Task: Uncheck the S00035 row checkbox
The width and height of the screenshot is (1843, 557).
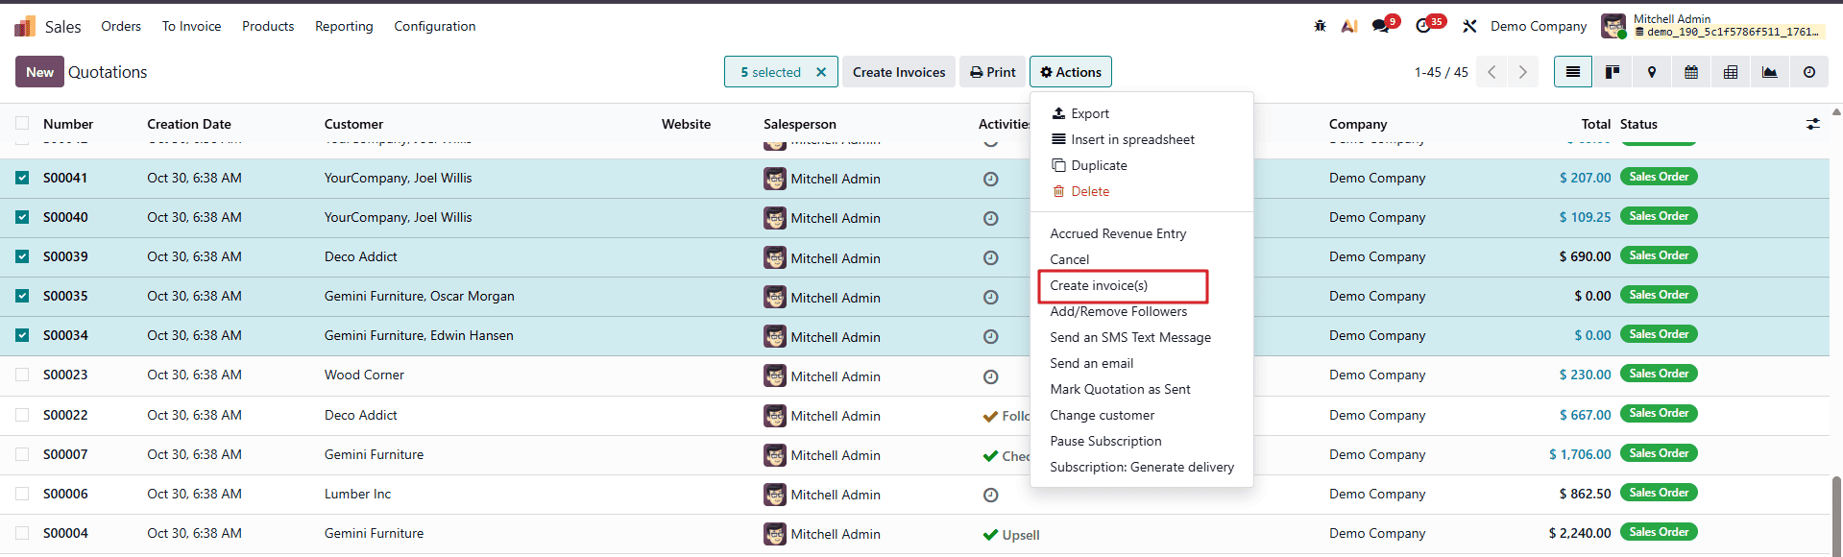Action: coord(22,296)
